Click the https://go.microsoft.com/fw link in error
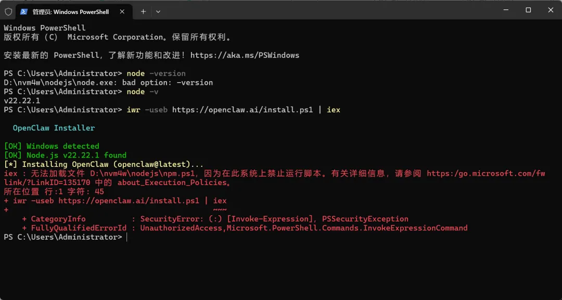Viewport: 562px width, 300px height. coord(486,174)
